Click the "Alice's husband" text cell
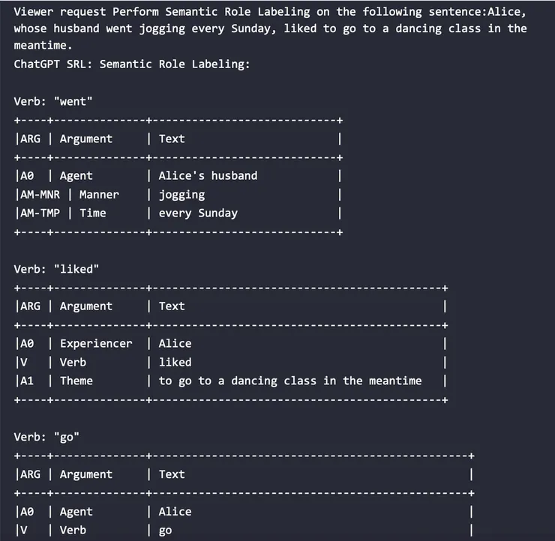 pos(208,175)
